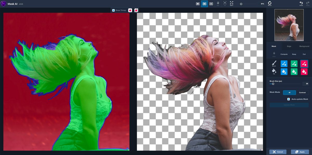Select the blue Compute fill bucket

(284, 72)
